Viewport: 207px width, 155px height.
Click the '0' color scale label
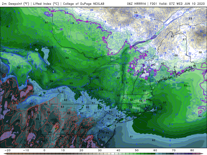[x=44, y=150]
